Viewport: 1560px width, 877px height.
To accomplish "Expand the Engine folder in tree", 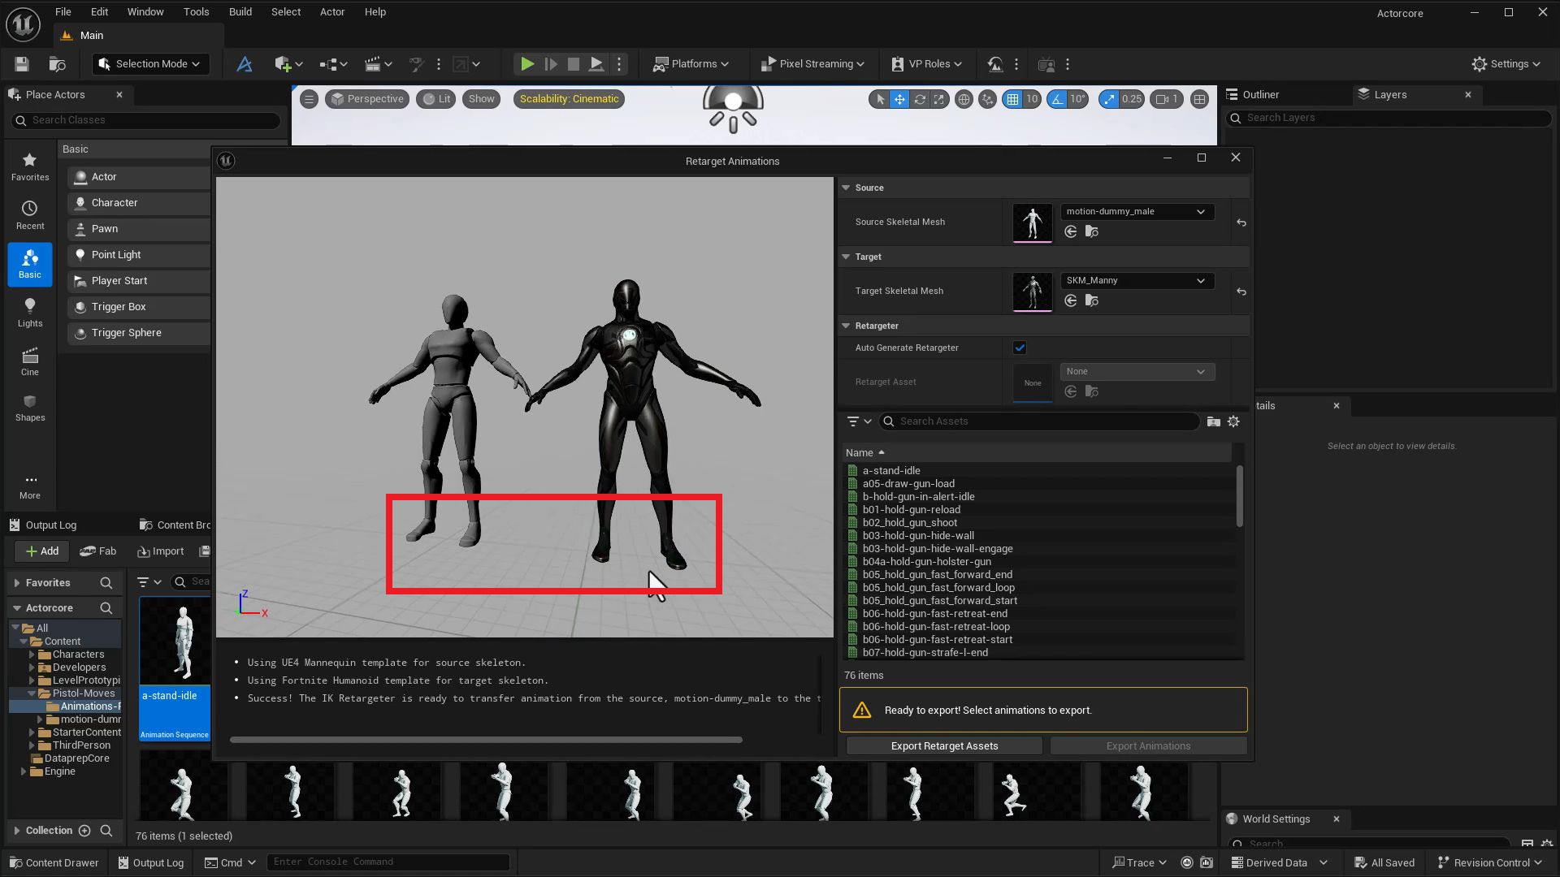I will click(x=24, y=771).
